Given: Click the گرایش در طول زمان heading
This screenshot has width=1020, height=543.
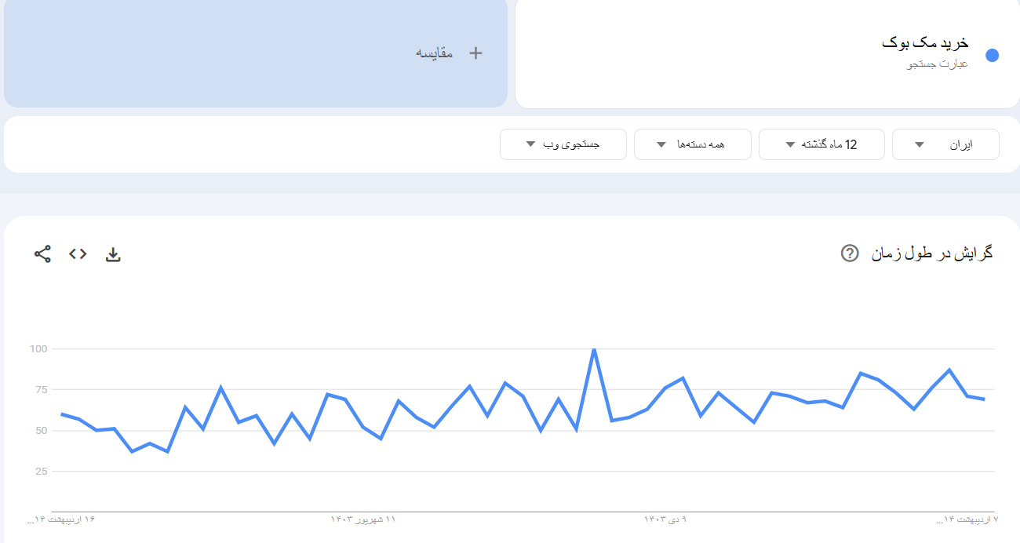Looking at the screenshot, I should click(932, 253).
